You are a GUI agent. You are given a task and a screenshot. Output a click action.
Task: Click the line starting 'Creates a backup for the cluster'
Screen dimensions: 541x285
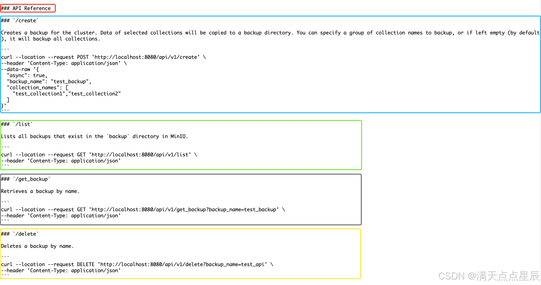coord(270,33)
